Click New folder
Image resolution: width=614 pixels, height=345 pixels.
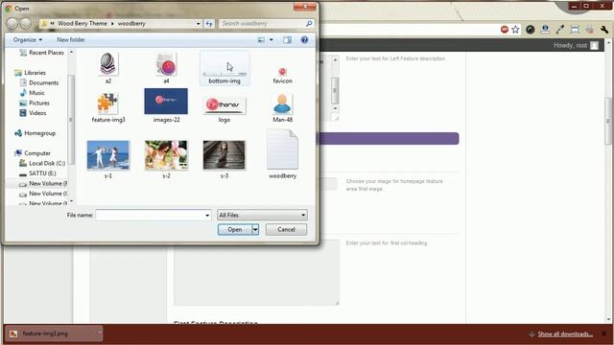tap(71, 40)
